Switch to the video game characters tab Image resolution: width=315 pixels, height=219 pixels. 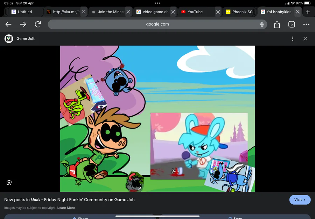click(153, 12)
